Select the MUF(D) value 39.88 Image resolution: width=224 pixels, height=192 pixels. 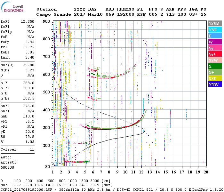(x=29, y=65)
